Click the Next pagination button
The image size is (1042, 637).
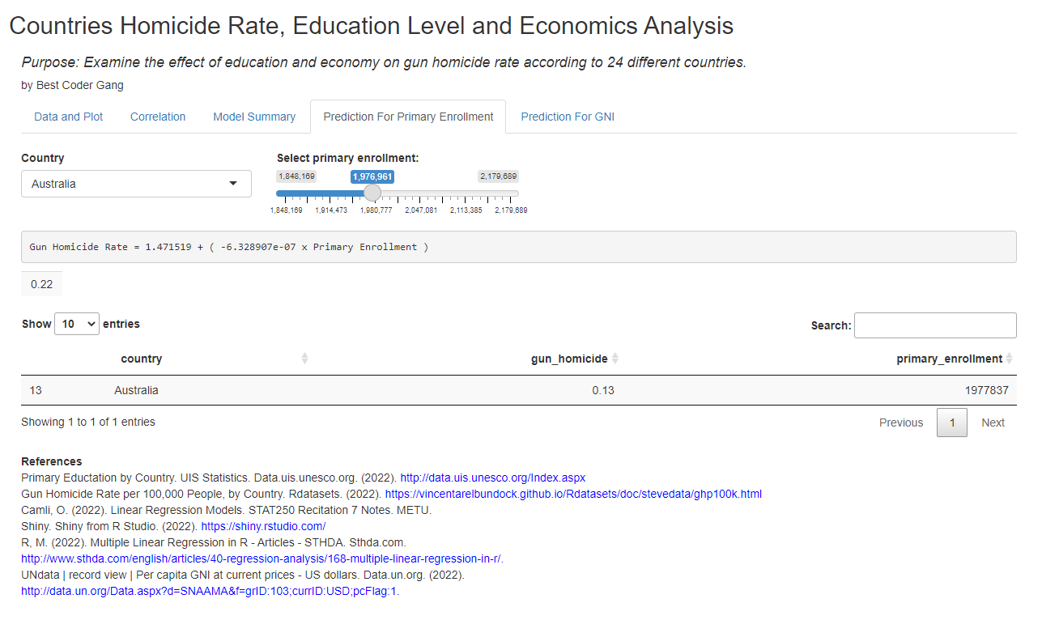993,422
